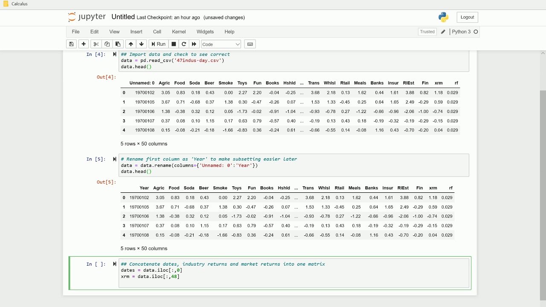Viewport: 546px width, 307px height.
Task: Click into the In [5] rename code cell
Action: pyautogui.click(x=294, y=165)
